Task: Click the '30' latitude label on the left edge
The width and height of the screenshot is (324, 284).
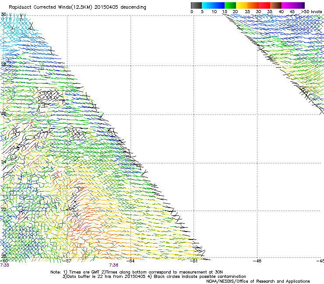Action: [4, 14]
